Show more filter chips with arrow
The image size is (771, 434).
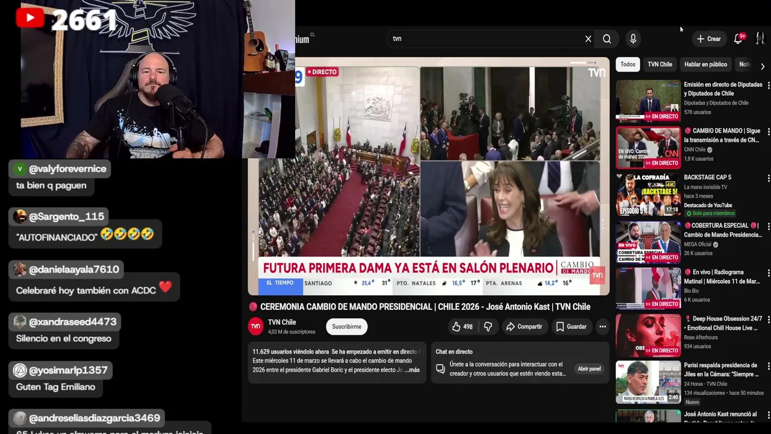[763, 66]
